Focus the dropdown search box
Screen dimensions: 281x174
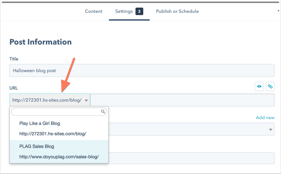click(59, 111)
